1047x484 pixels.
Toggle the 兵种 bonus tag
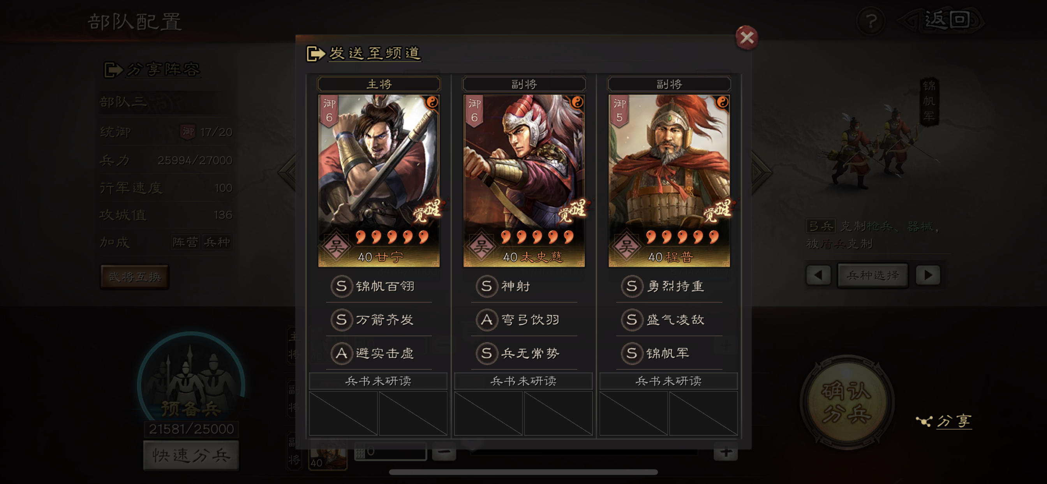coord(217,242)
